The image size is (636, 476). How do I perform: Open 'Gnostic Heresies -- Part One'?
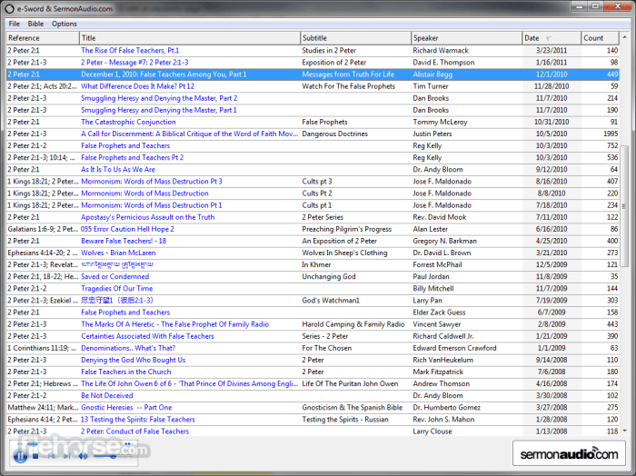126,408
